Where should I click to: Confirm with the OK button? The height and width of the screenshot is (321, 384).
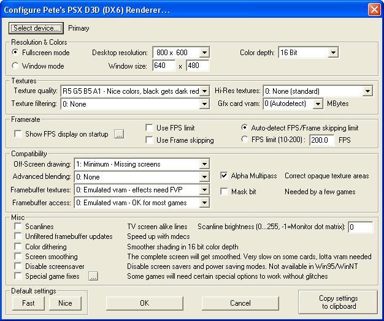tap(145, 303)
